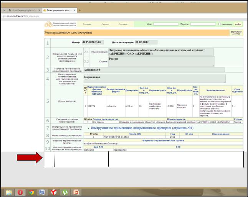The height and width of the screenshot is (197, 248).
Task: Tick the Запомнить checkbox
Action: [220, 24]
